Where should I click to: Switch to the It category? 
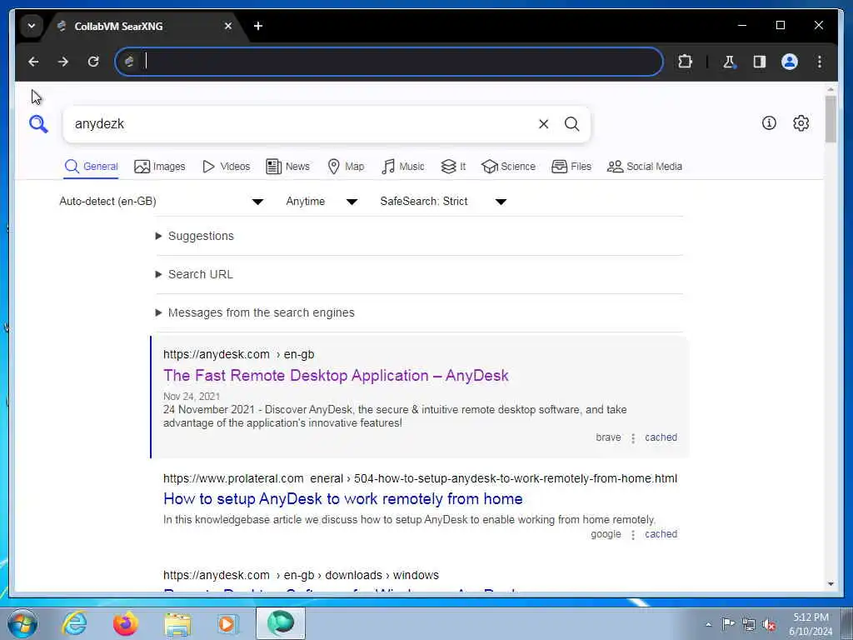tap(453, 167)
